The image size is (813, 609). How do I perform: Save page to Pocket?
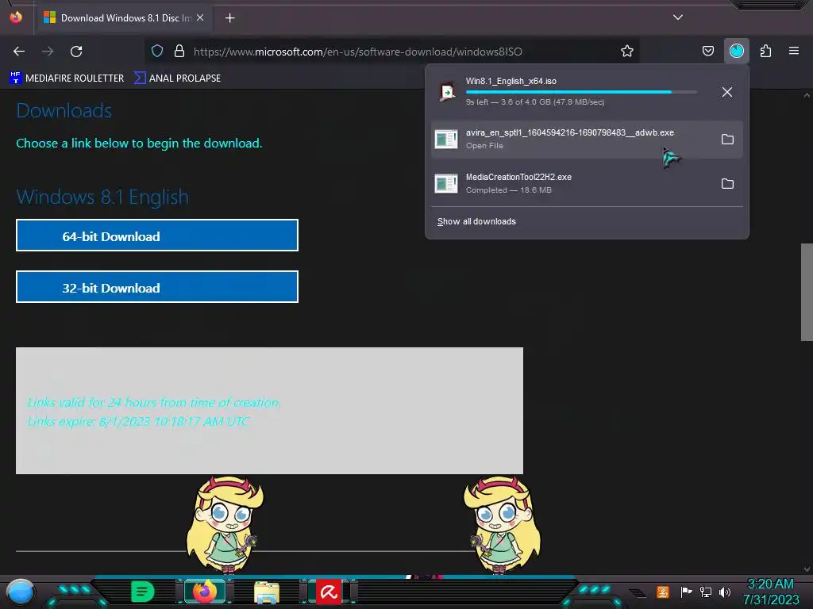pos(707,52)
